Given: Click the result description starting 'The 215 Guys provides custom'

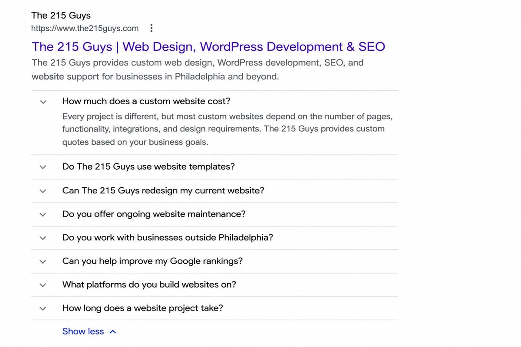Looking at the screenshot, I should point(198,69).
